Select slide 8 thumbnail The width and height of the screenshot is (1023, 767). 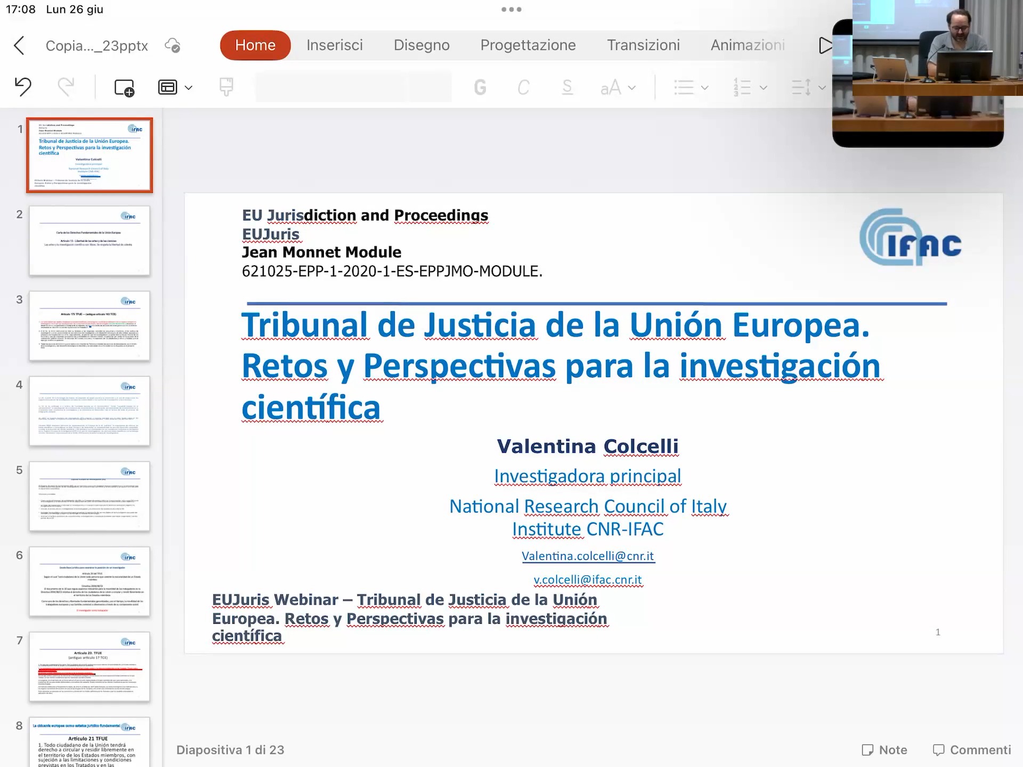click(90, 742)
